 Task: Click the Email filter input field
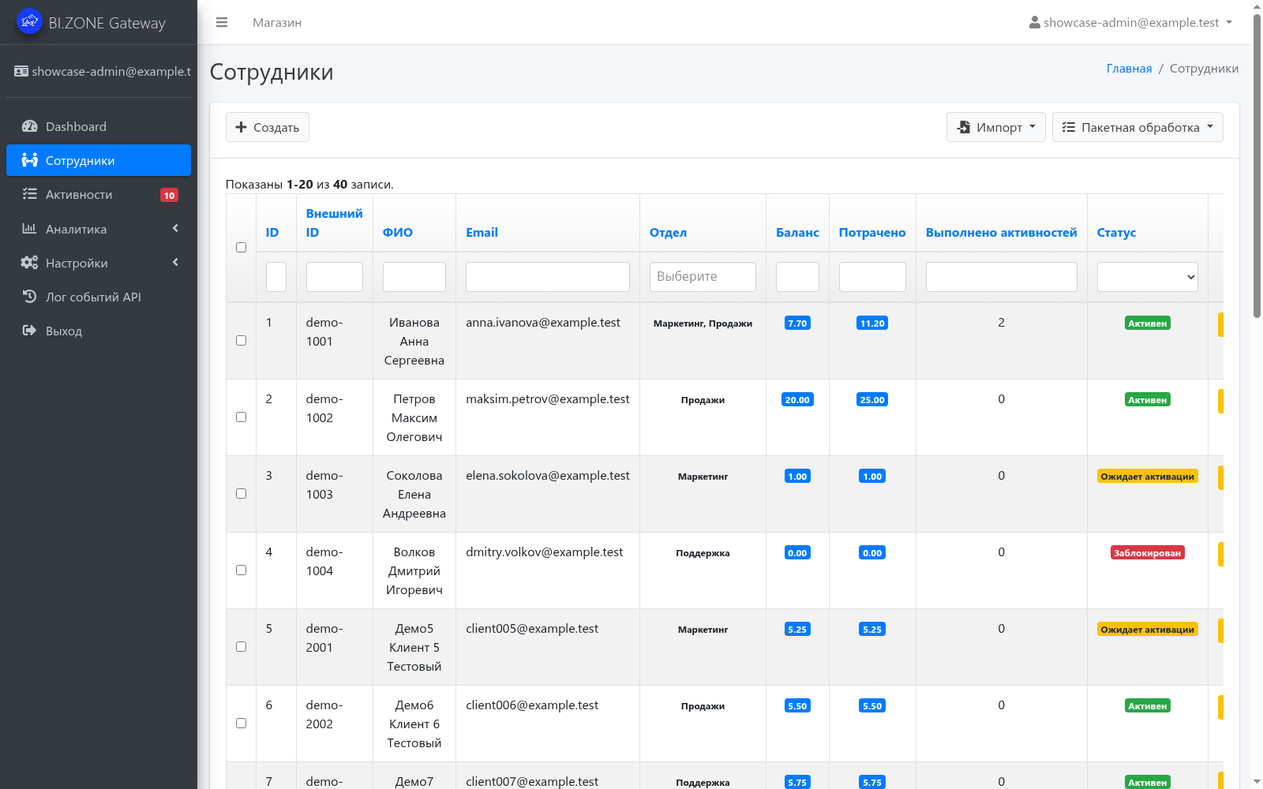click(x=548, y=277)
